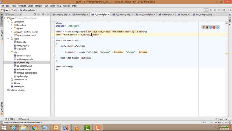Close the brand.php tab
The width and height of the screenshot is (232, 131).
pos(87,15)
